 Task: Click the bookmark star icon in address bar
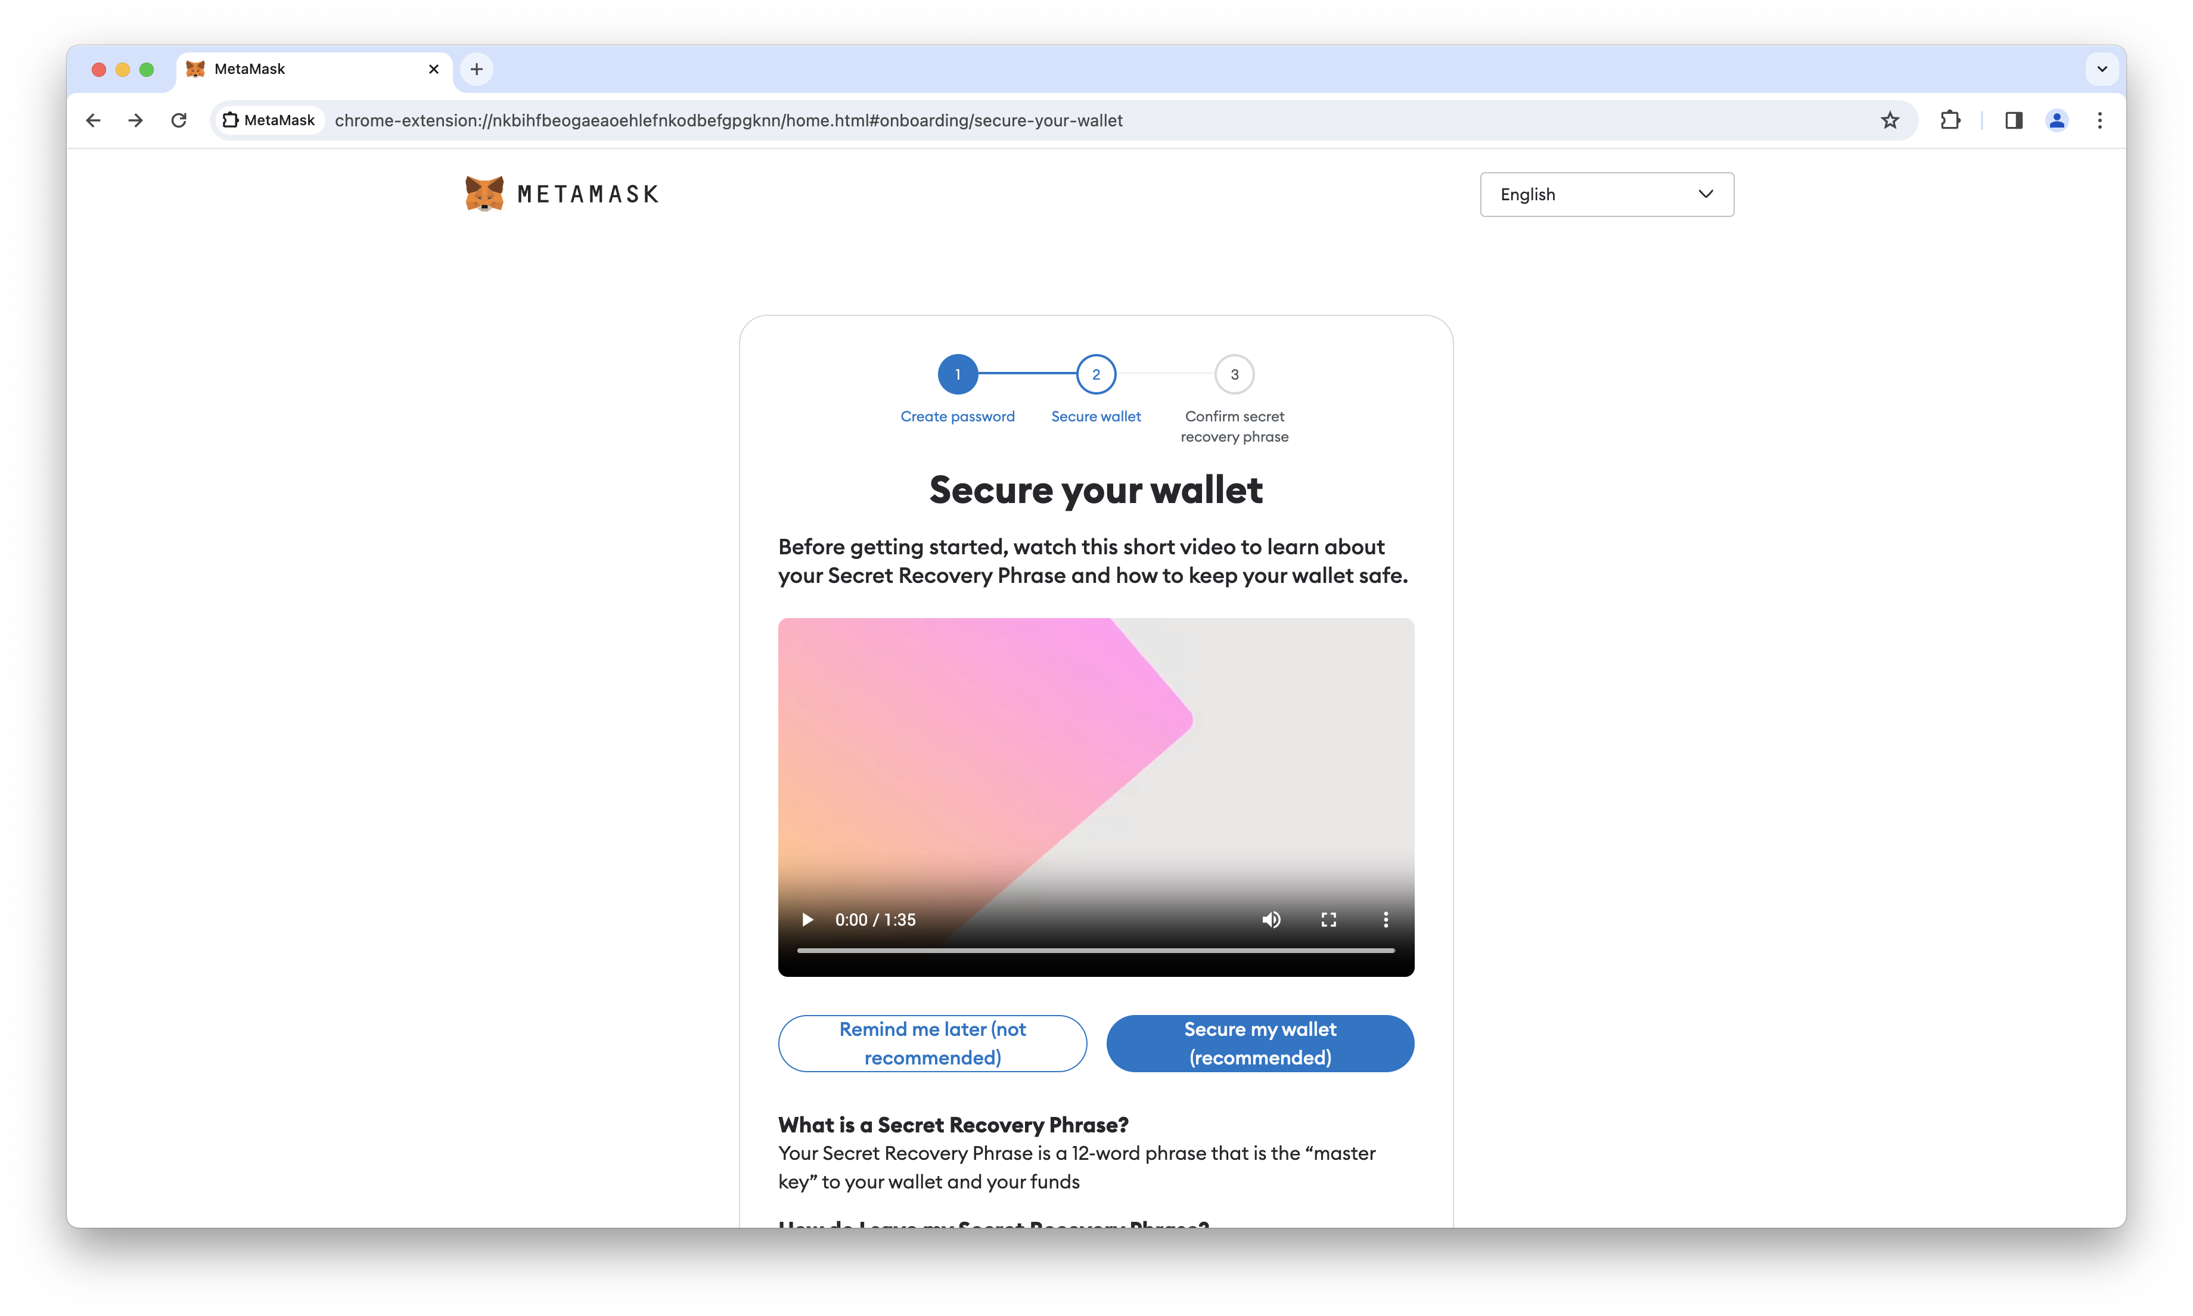tap(1891, 120)
